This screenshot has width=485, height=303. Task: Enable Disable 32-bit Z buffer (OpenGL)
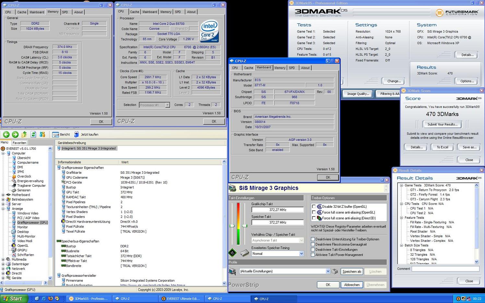pyautogui.click(x=313, y=206)
